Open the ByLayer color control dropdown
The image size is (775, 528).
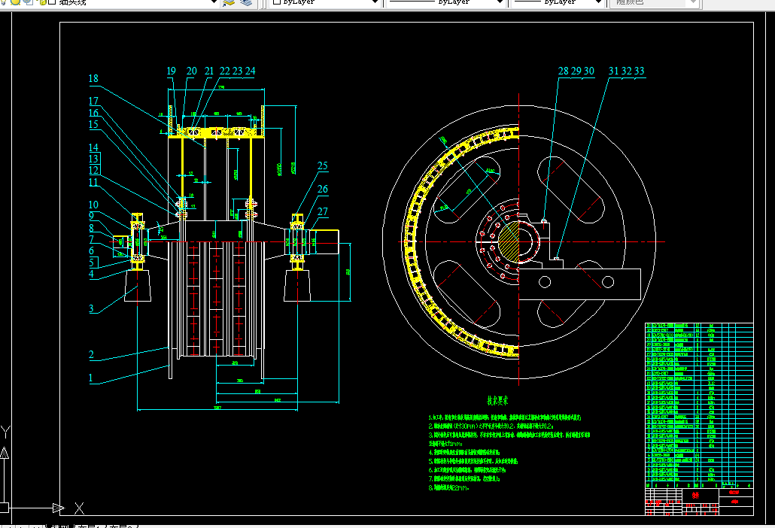coord(375,2)
